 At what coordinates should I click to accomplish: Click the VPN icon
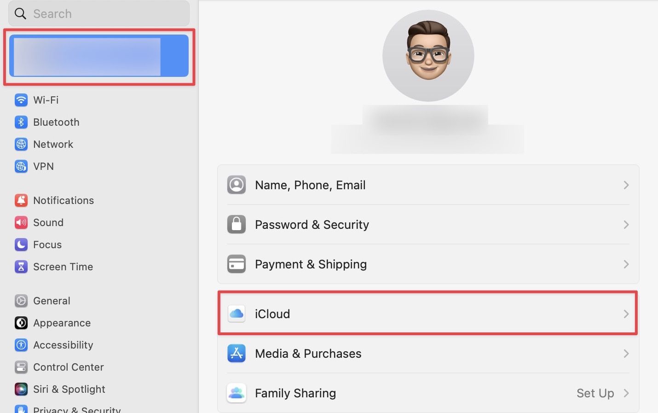coord(21,166)
